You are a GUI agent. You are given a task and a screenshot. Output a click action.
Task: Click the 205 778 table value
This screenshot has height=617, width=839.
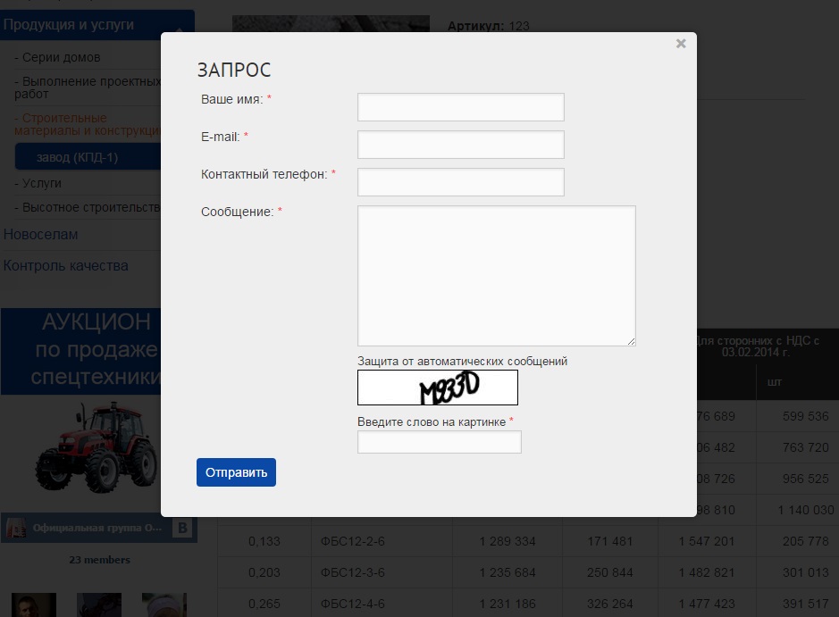pos(806,541)
